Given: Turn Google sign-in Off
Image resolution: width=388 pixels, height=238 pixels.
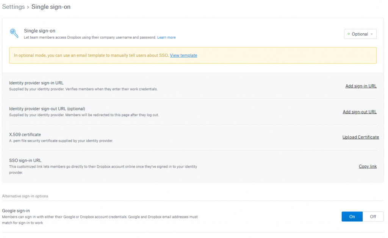Looking at the screenshot, I should point(373,216).
